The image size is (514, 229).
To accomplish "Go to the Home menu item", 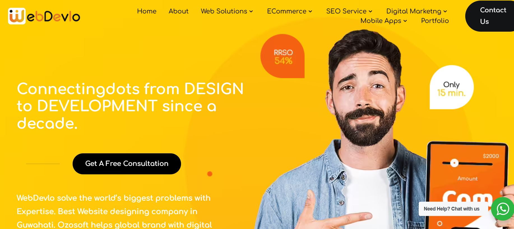I will click(147, 11).
